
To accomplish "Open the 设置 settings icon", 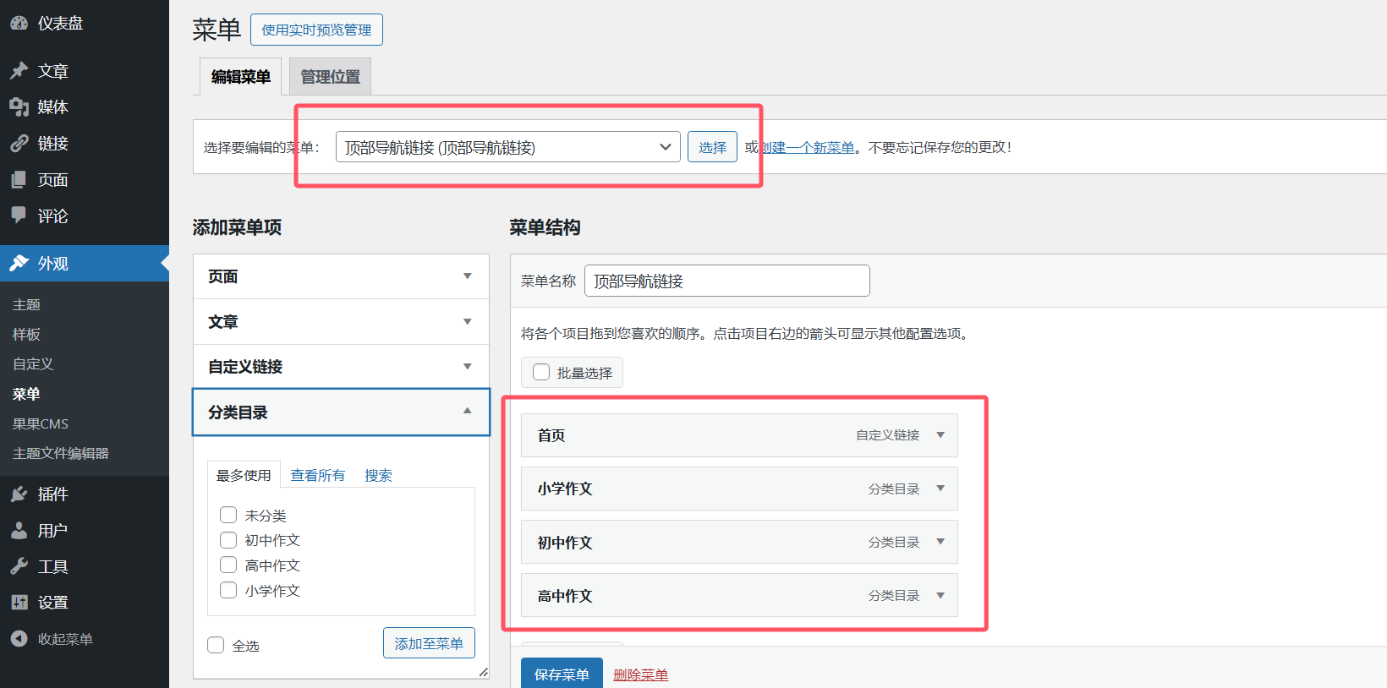I will (19, 603).
